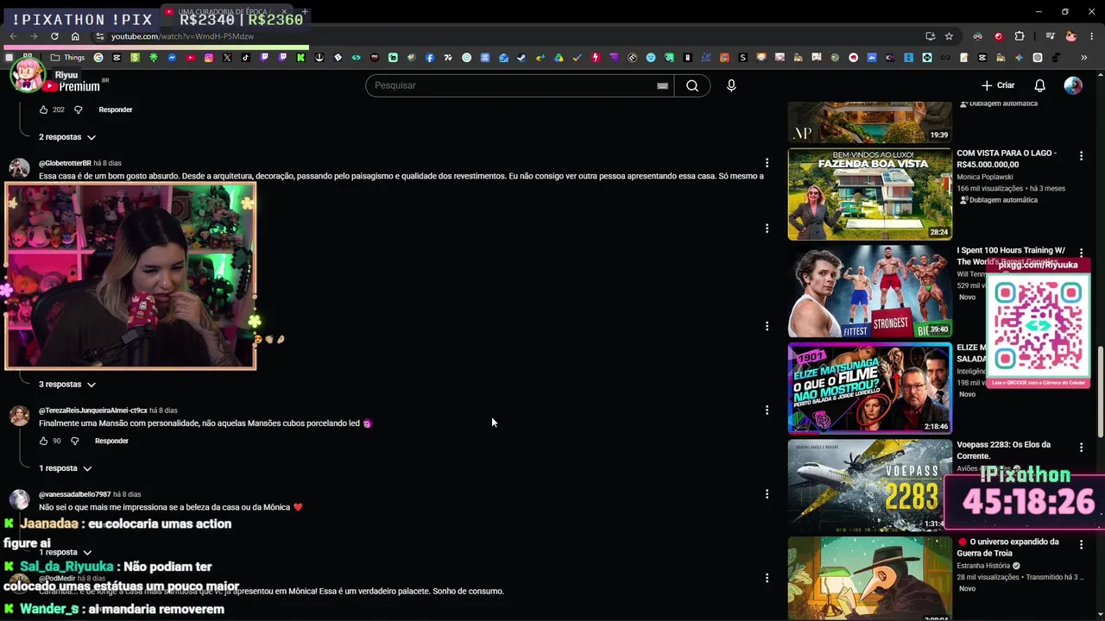
Task: Go to the browser home page
Action: pyautogui.click(x=75, y=36)
